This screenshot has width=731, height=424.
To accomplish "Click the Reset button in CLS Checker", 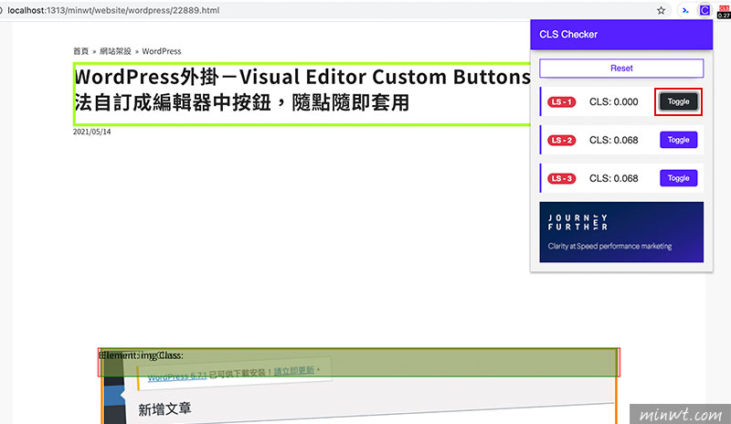I will (x=621, y=69).
